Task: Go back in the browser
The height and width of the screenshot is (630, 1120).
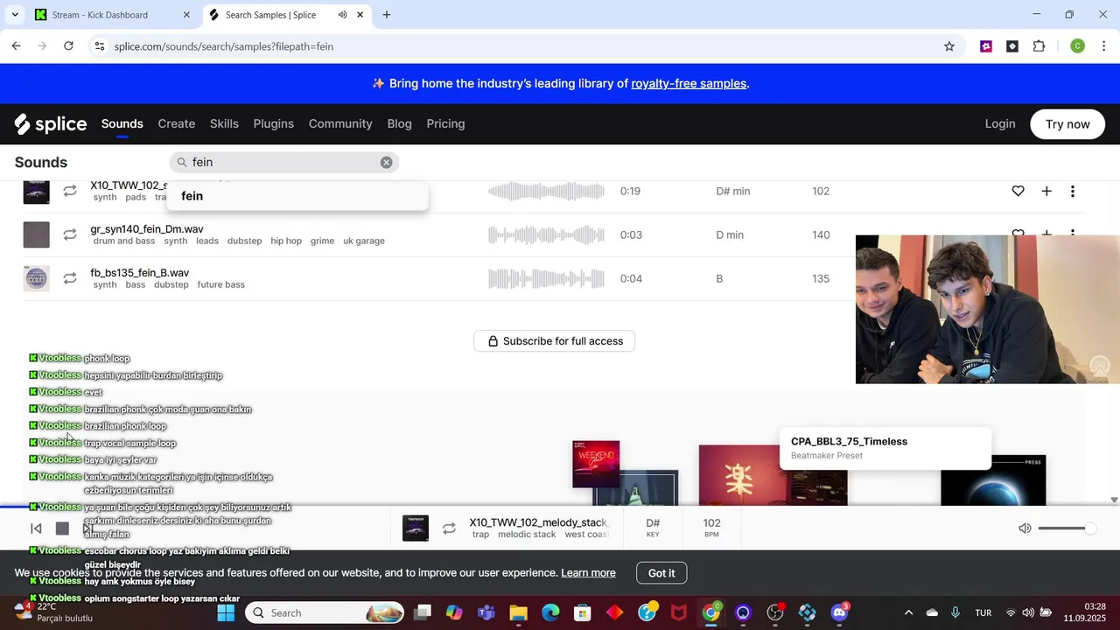Action: (16, 46)
